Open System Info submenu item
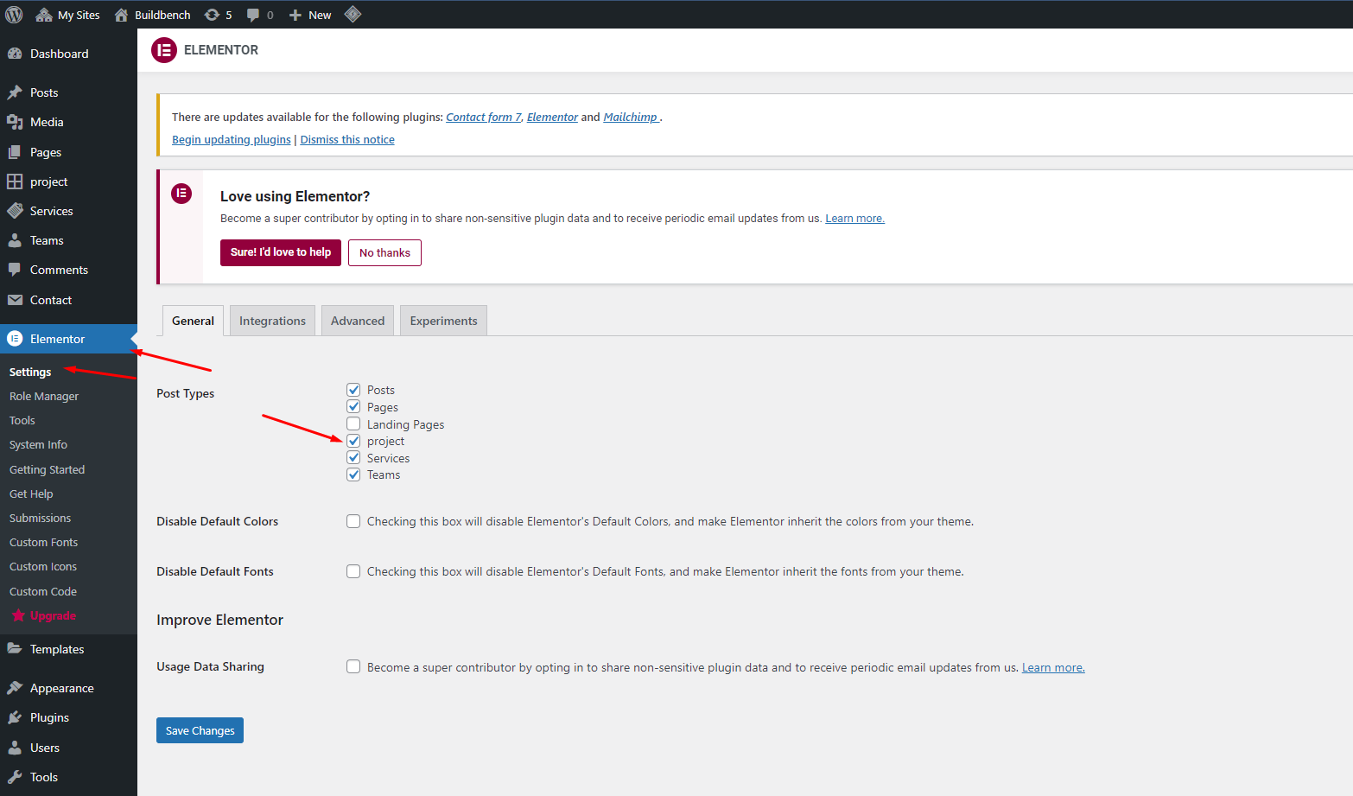This screenshot has width=1353, height=796. click(38, 444)
